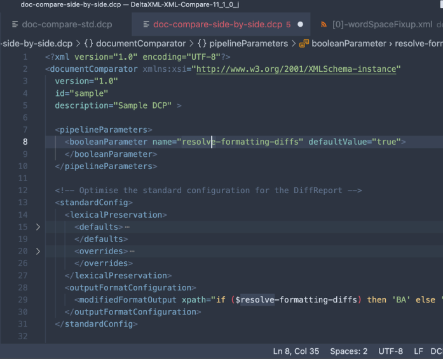Switch to the [0]-wordSpaceFixup.xml tab
This screenshot has height=359, width=443.
382,25
